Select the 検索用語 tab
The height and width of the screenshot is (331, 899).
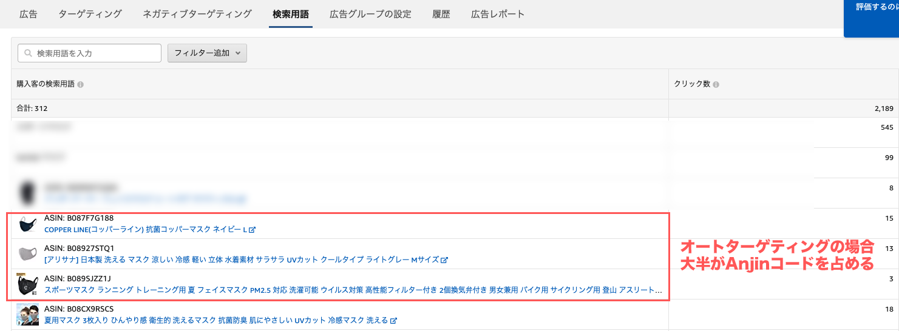click(x=292, y=14)
